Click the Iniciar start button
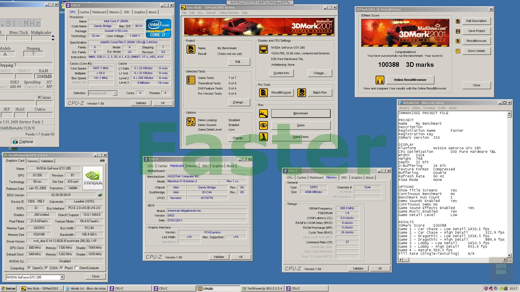Image resolution: width=520 pixels, height=292 pixels. click(x=8, y=288)
